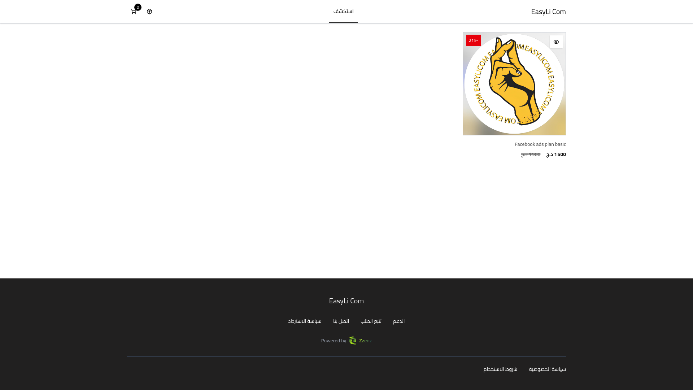Open تتبع الطلب footer link
This screenshot has width=693, height=390.
point(371,321)
